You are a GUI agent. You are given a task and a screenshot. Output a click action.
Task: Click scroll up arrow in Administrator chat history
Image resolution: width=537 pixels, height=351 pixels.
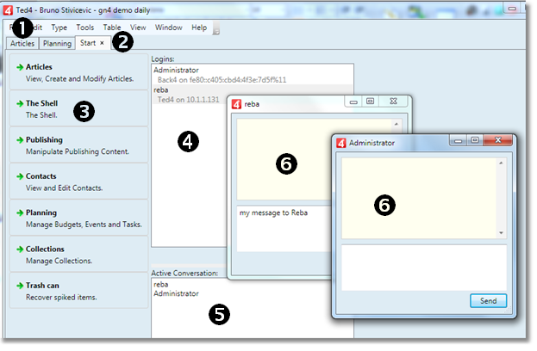pos(501,163)
